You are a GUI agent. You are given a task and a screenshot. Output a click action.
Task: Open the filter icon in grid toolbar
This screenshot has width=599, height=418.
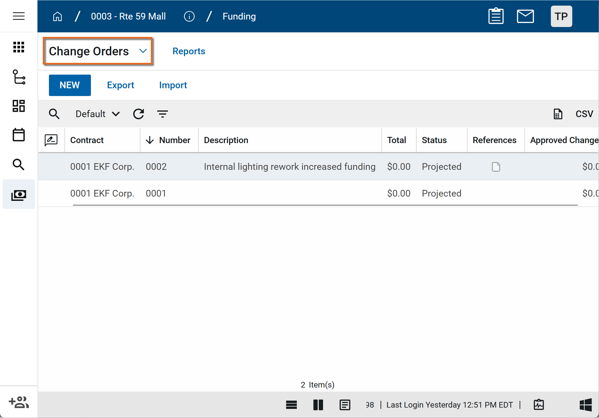coord(162,114)
